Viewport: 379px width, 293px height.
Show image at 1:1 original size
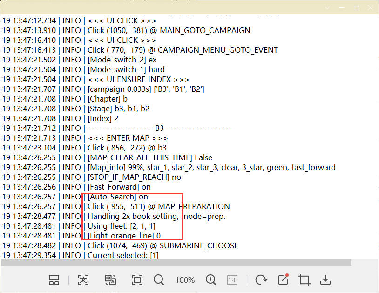(x=232, y=280)
